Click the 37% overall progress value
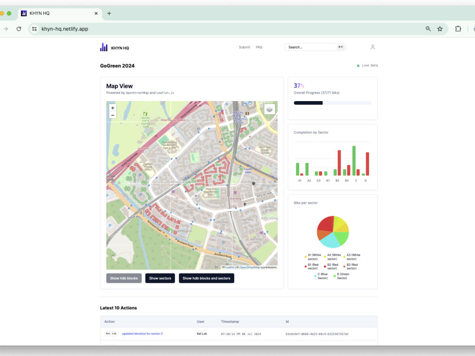The height and width of the screenshot is (356, 475). point(299,85)
